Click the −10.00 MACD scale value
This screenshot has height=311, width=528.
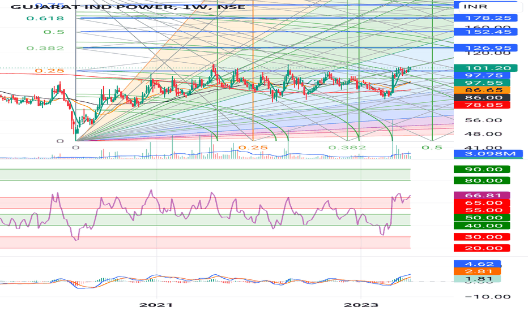pos(488,297)
